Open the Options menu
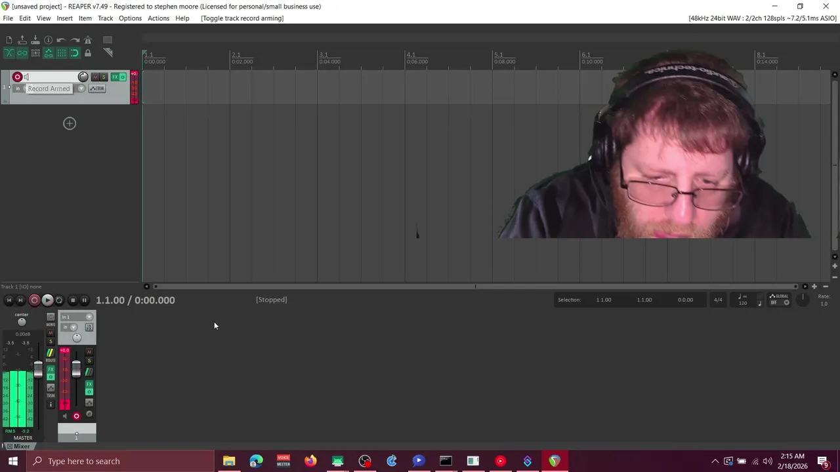 130,18
